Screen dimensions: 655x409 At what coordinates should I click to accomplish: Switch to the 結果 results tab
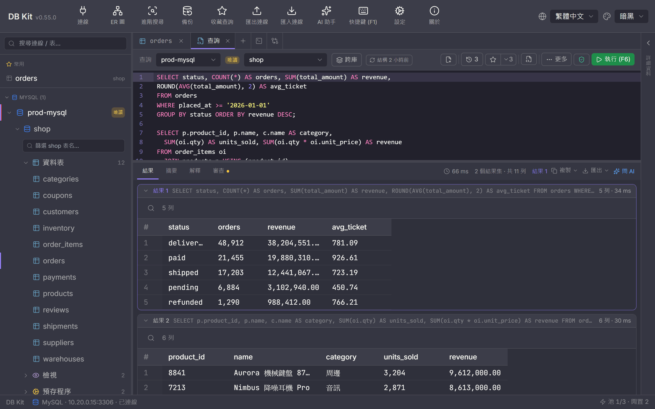(148, 171)
